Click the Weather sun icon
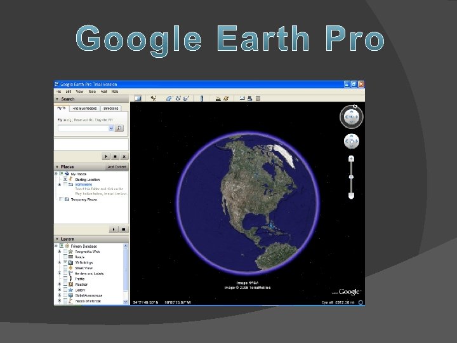The width and height of the screenshot is (457, 343). click(x=70, y=284)
